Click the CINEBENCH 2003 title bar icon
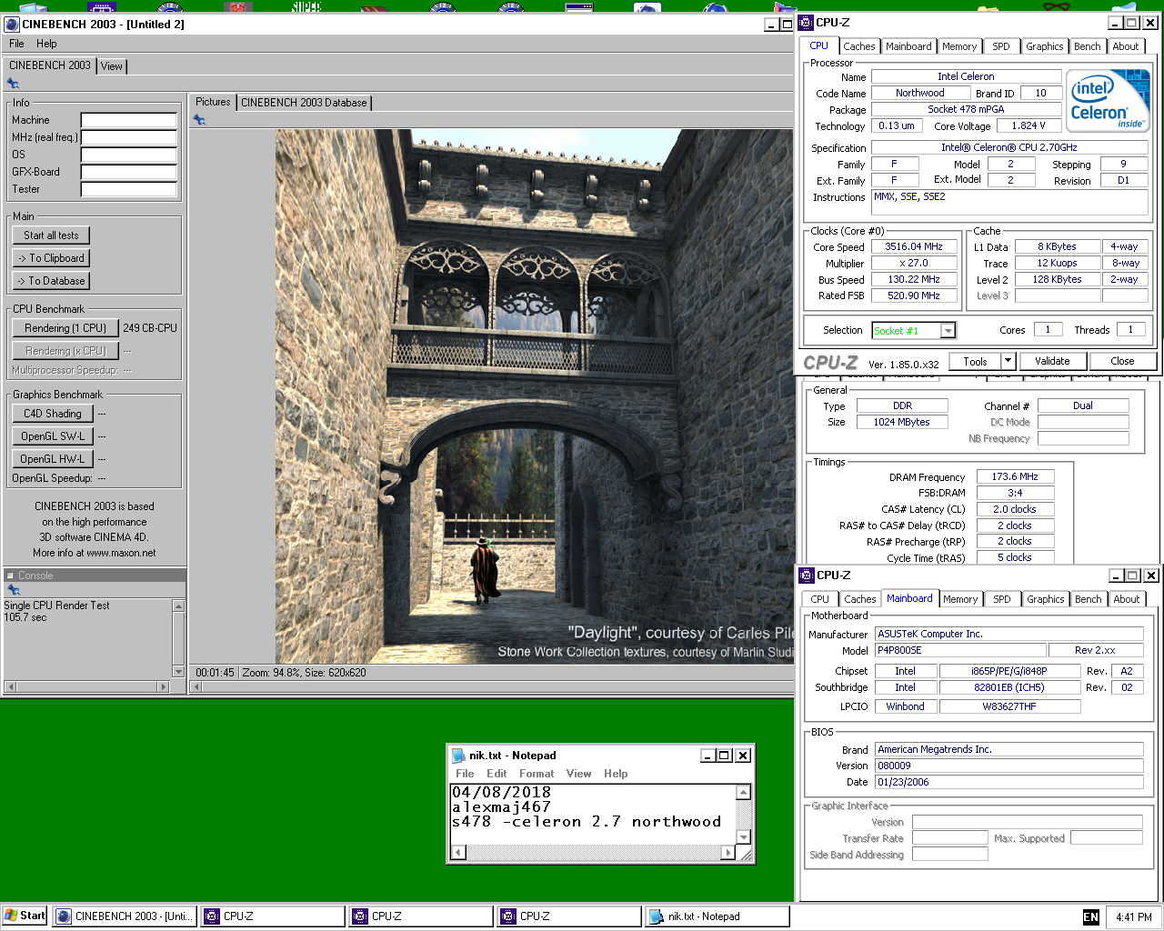Viewport: 1164px width, 931px height. (x=12, y=25)
